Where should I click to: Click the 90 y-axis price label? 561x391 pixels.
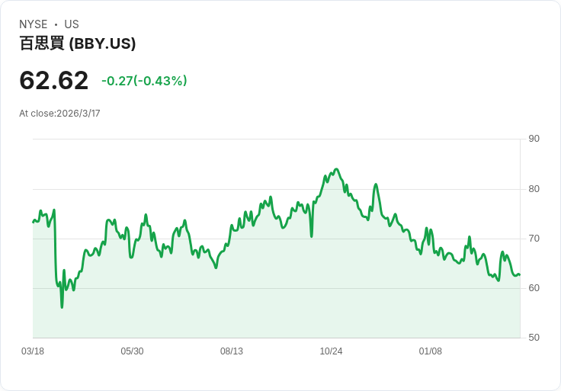pos(534,139)
